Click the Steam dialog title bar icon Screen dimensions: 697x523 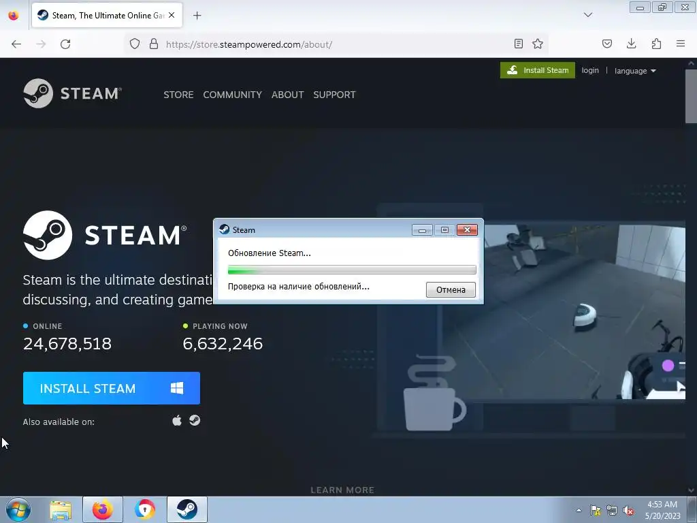(x=225, y=229)
